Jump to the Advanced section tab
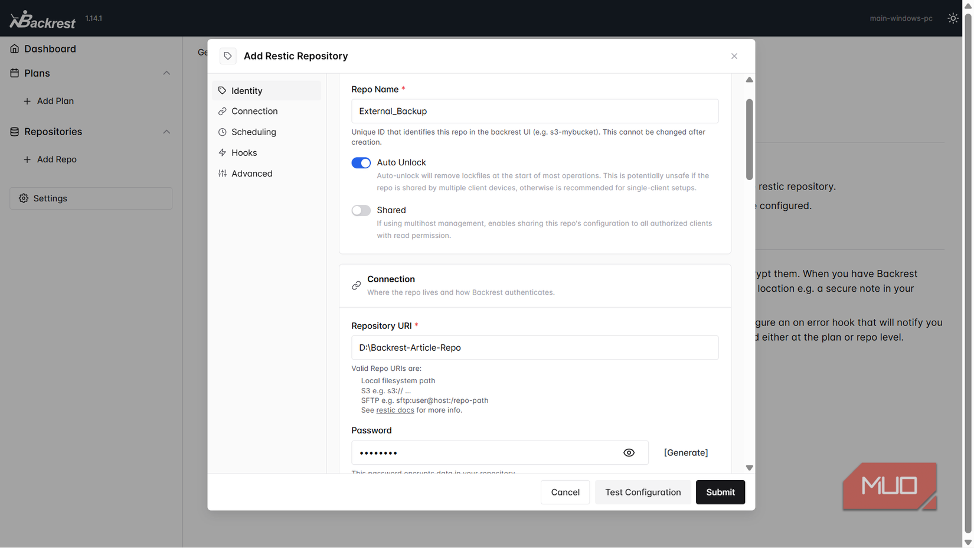 pyautogui.click(x=266, y=174)
